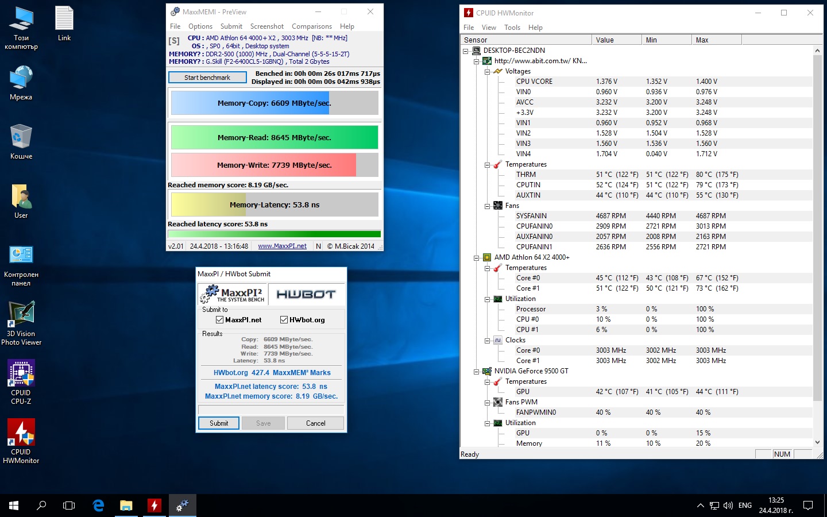Image resolution: width=827 pixels, height=517 pixels.
Task: Switch to HWMonitor taskbar button
Action: coord(154,506)
